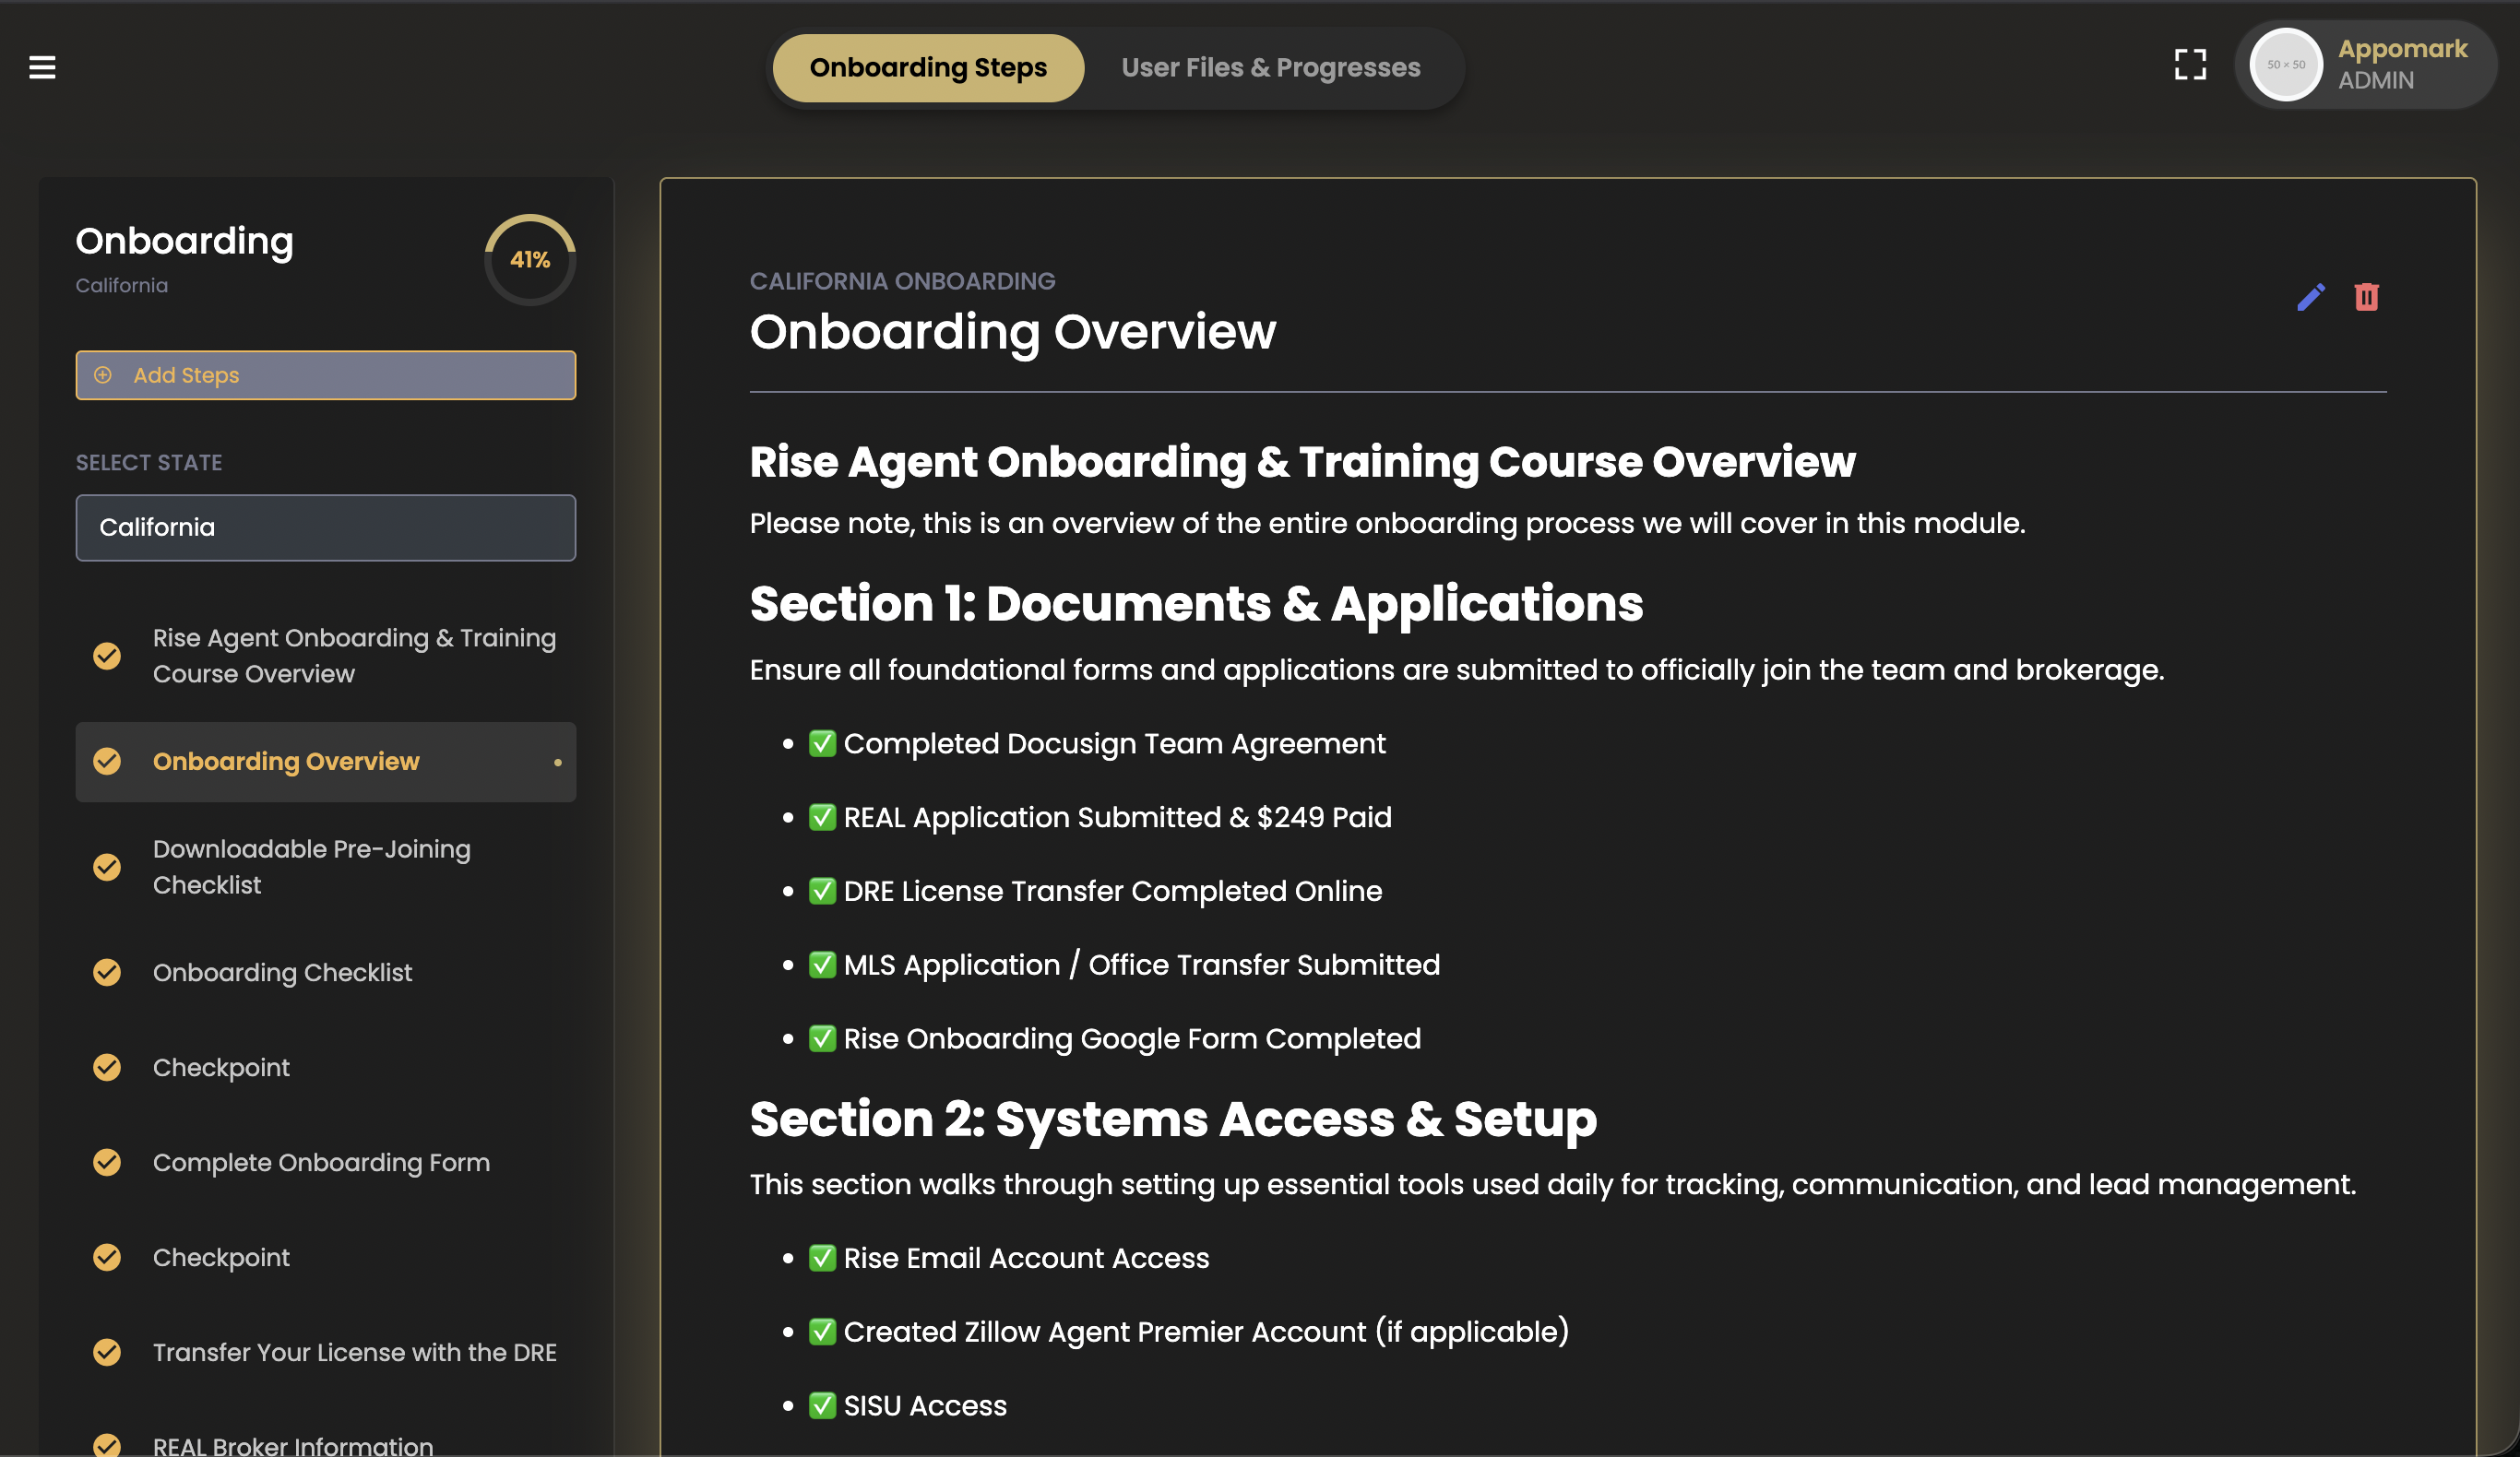Open the hamburger menu icon

[42, 67]
